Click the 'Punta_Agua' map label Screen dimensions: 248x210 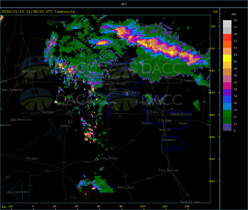[126, 188]
